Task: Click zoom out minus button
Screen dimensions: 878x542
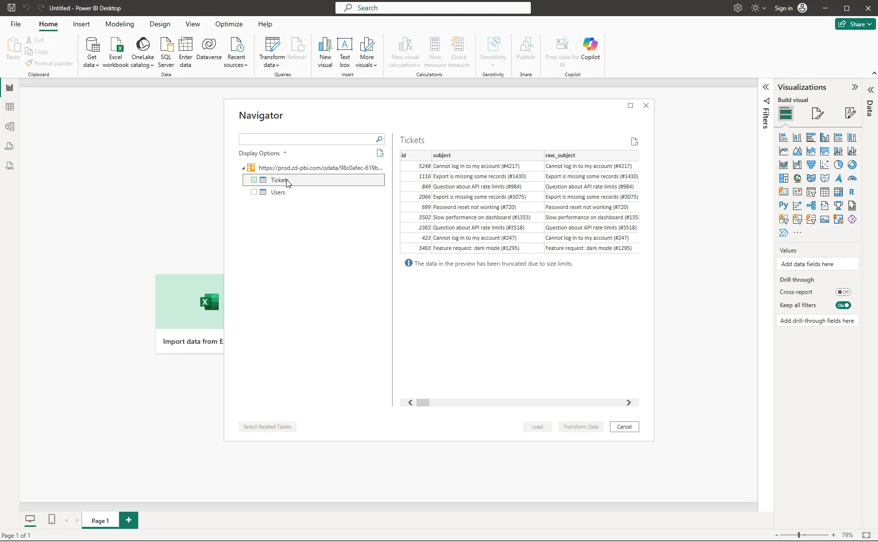Action: pos(776,535)
